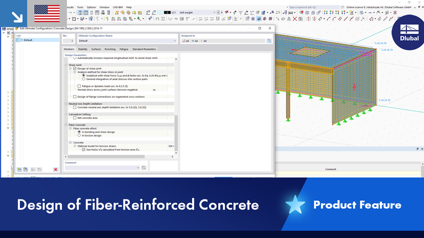Click the red X delete icon beside the camera

click(x=295, y=19)
